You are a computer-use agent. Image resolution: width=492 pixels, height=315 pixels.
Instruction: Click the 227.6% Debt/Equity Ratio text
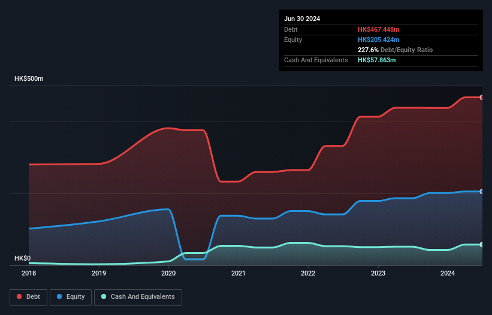pos(395,50)
